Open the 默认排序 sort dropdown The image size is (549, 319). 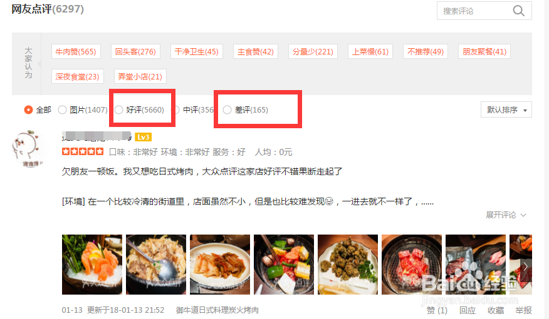click(506, 109)
